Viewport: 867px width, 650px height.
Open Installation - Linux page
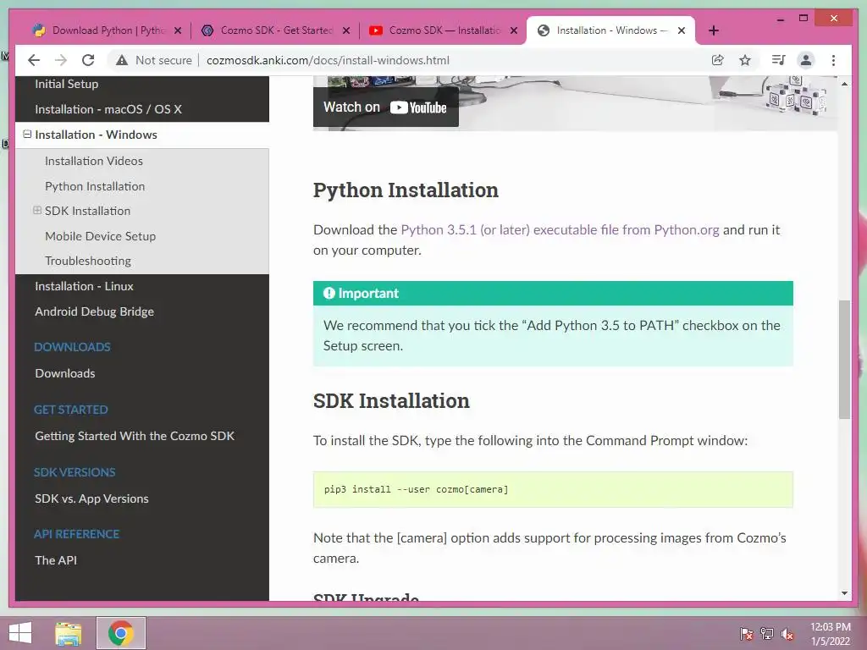[x=84, y=286]
